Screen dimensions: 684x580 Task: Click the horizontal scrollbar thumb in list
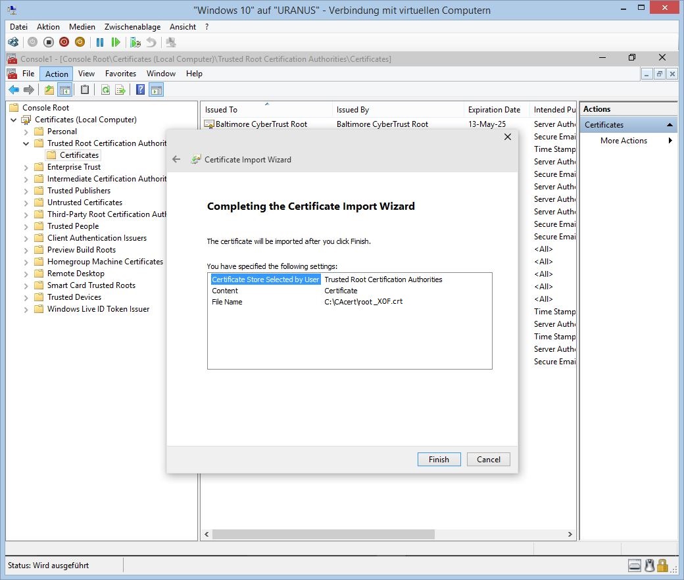point(322,535)
